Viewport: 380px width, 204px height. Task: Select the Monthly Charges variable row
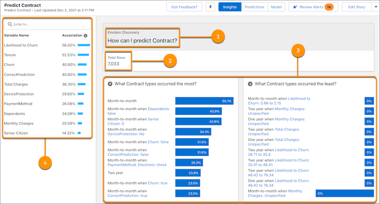click(47, 123)
